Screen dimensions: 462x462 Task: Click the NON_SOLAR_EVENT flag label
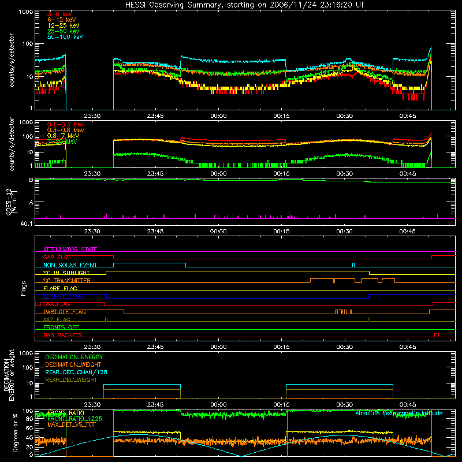point(70,265)
